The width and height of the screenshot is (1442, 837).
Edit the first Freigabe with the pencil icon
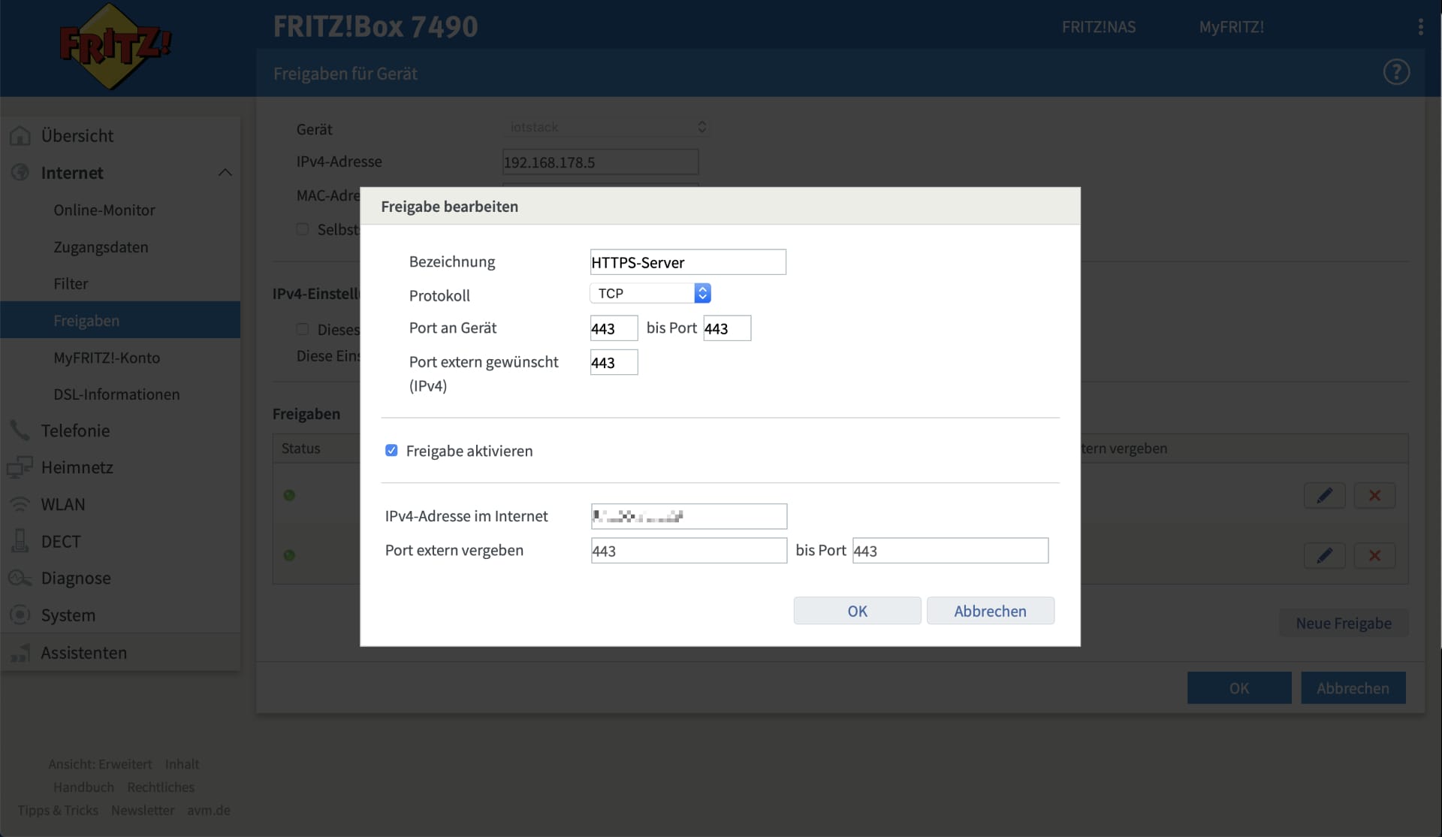1325,495
